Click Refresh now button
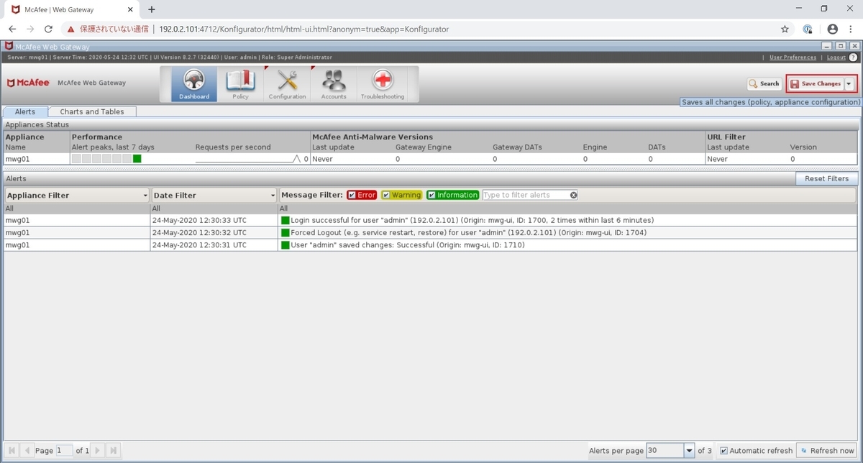 pyautogui.click(x=827, y=451)
